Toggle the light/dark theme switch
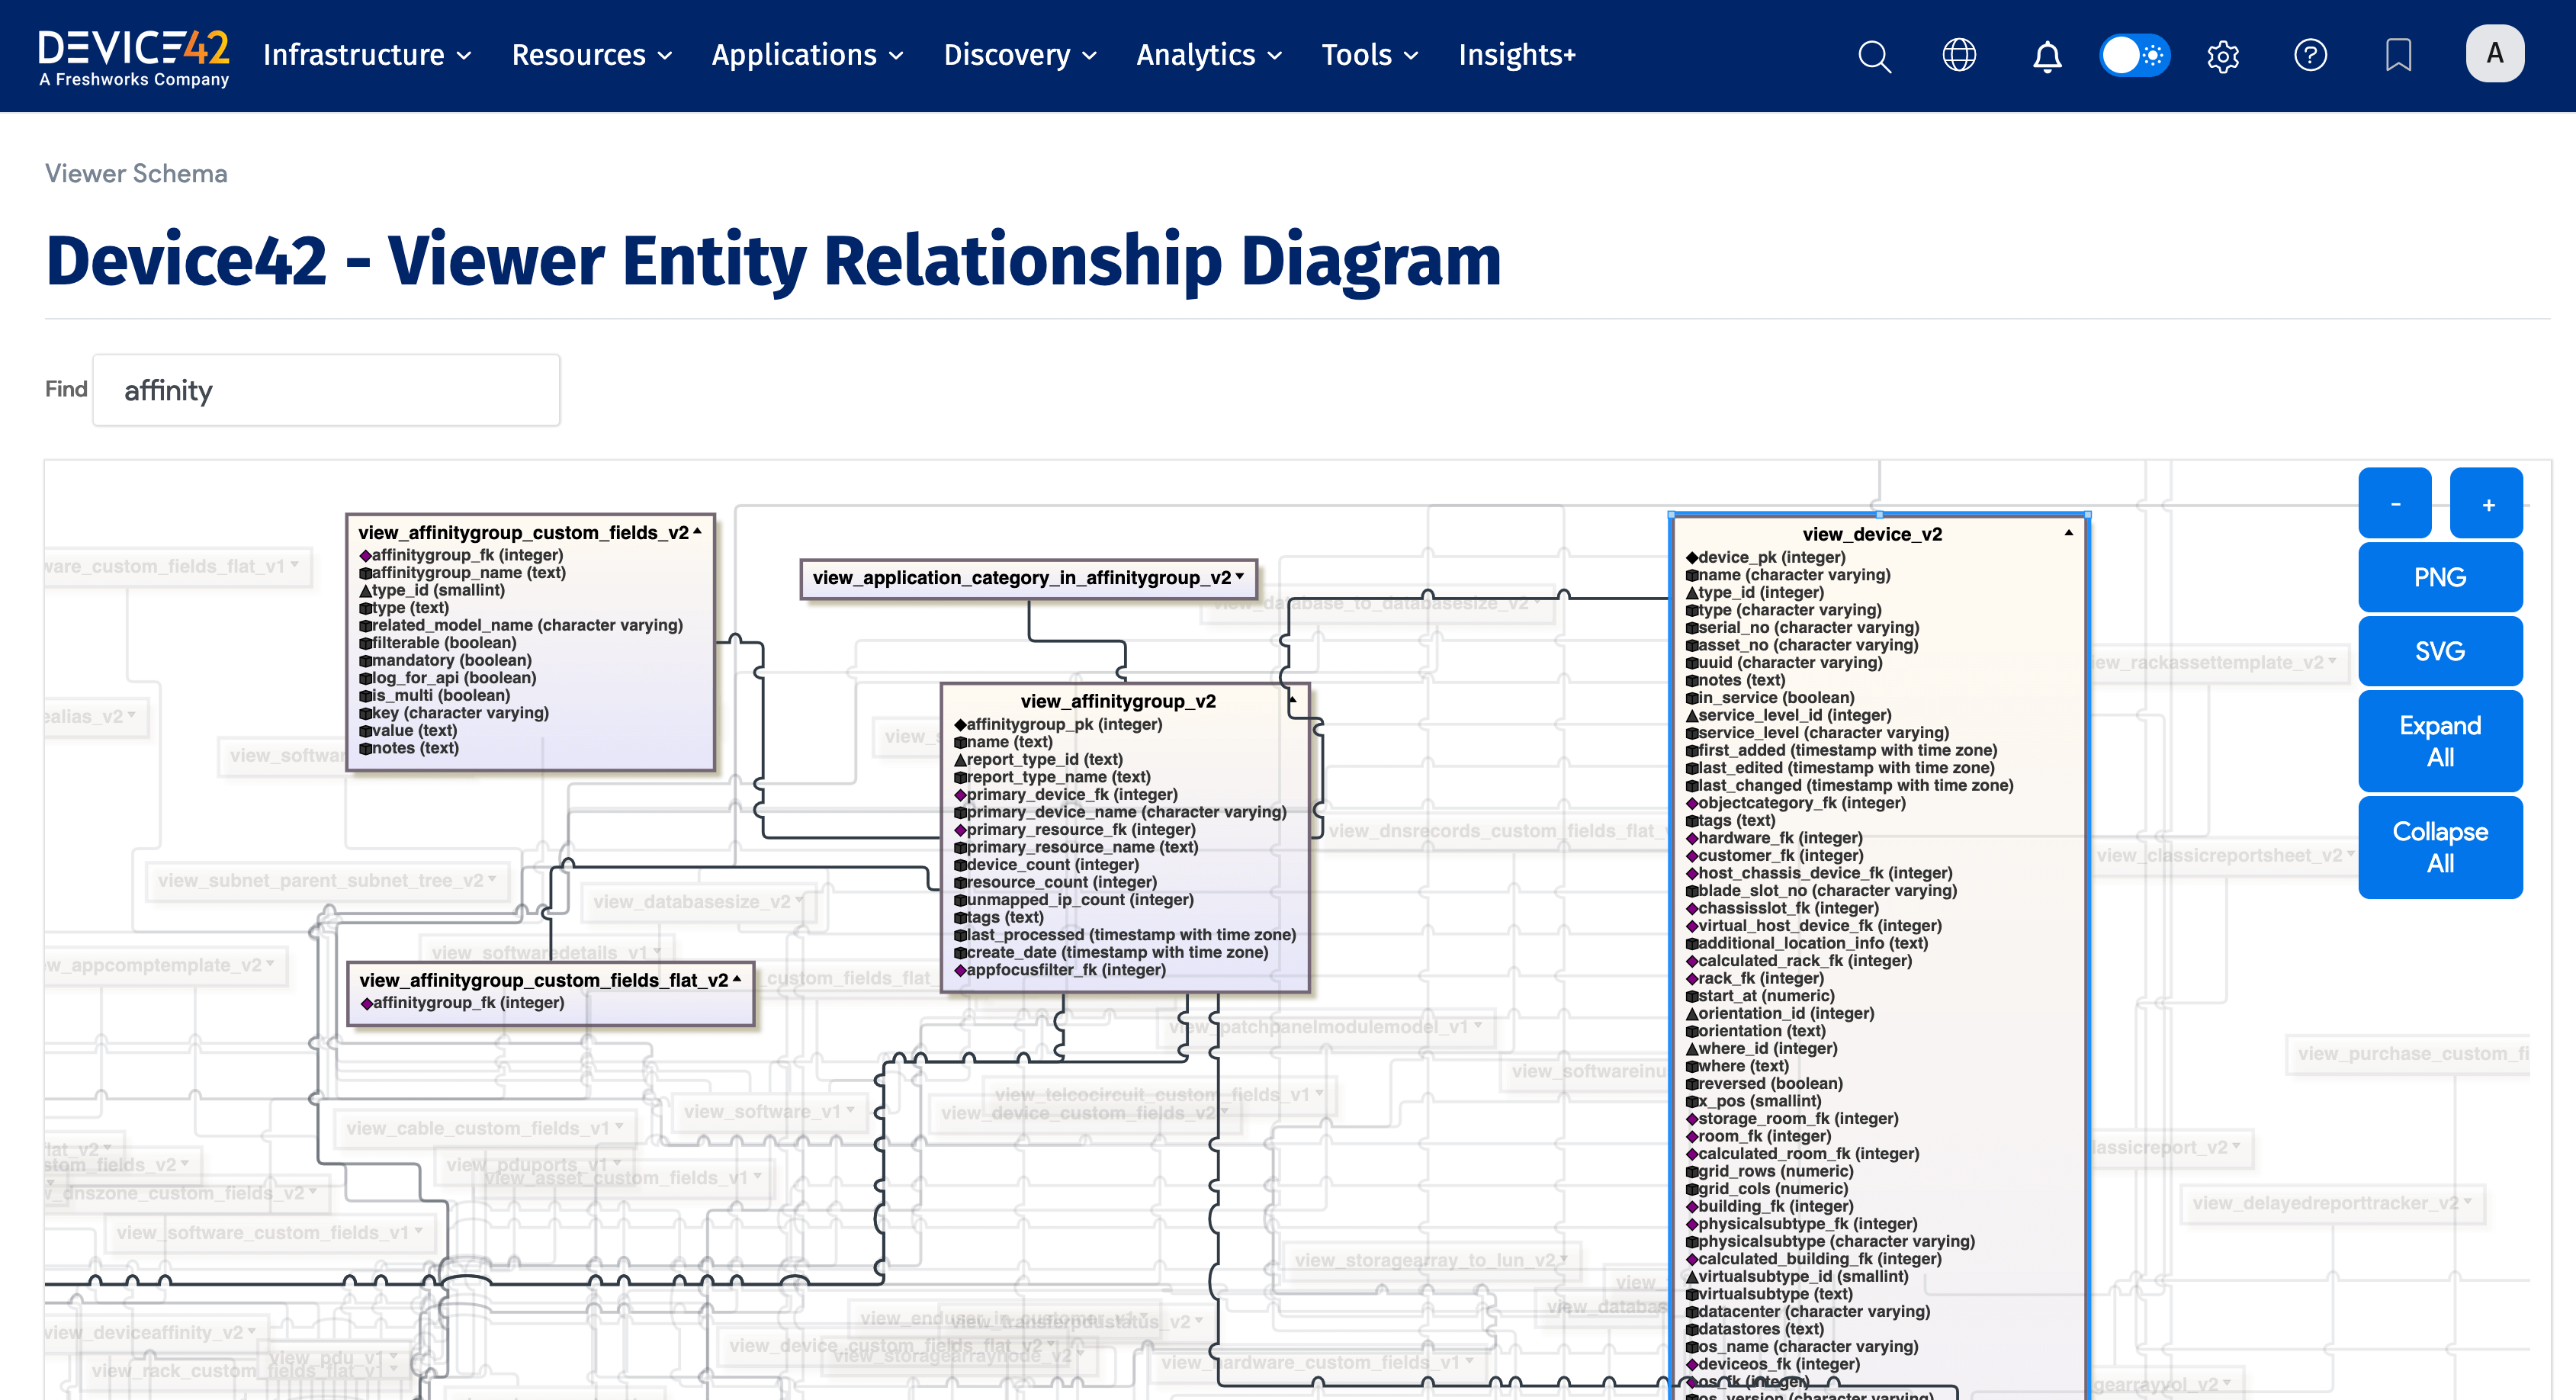 pyautogui.click(x=2134, y=55)
